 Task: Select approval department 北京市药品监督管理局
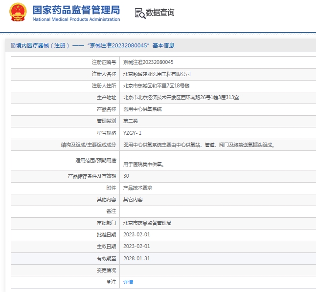pos(147,223)
